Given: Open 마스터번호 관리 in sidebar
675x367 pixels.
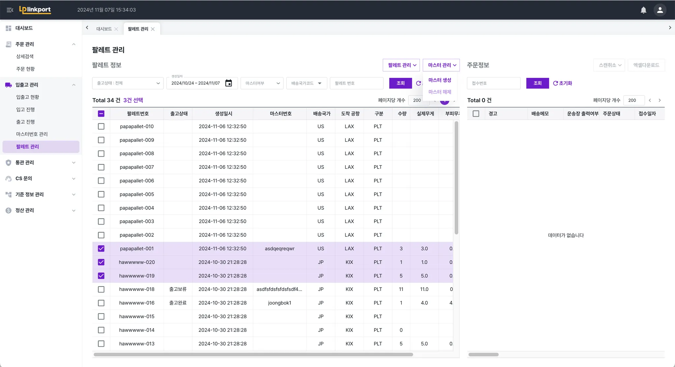Looking at the screenshot, I should [x=32, y=134].
